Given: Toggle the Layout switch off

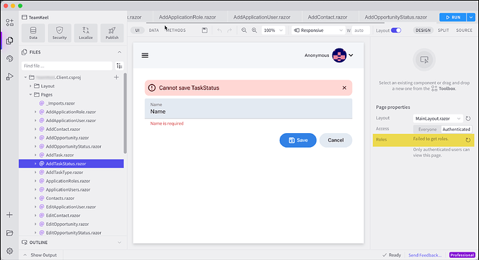Looking at the screenshot, I should [396, 31].
